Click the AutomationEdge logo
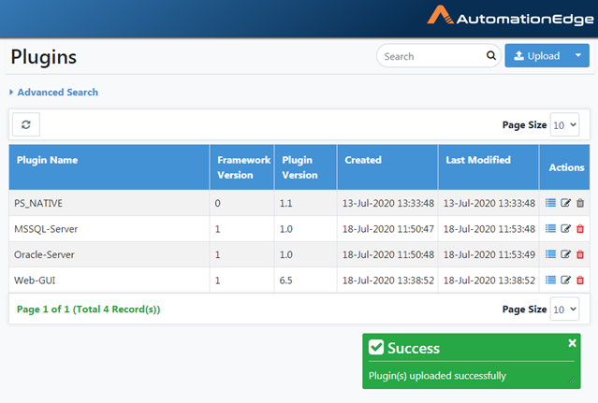 click(510, 16)
